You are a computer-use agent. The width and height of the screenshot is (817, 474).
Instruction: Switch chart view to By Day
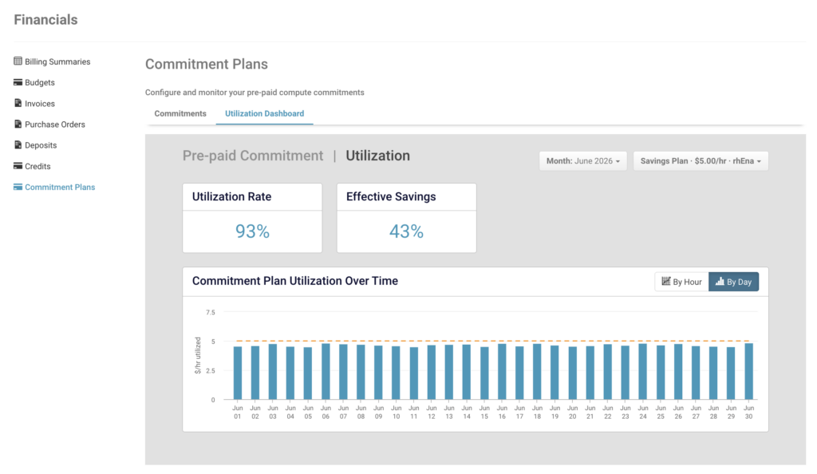pos(734,282)
